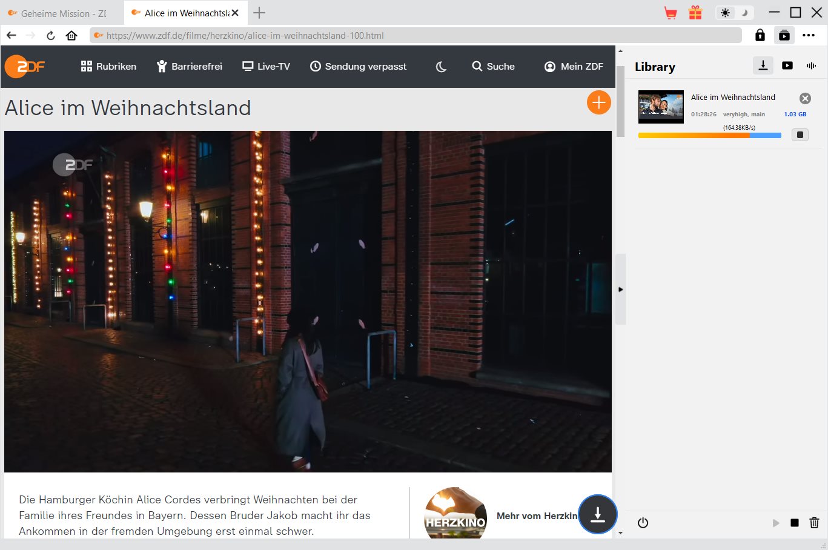Click the lock icon beside address bar
This screenshot has height=550, width=828.
pos(760,35)
